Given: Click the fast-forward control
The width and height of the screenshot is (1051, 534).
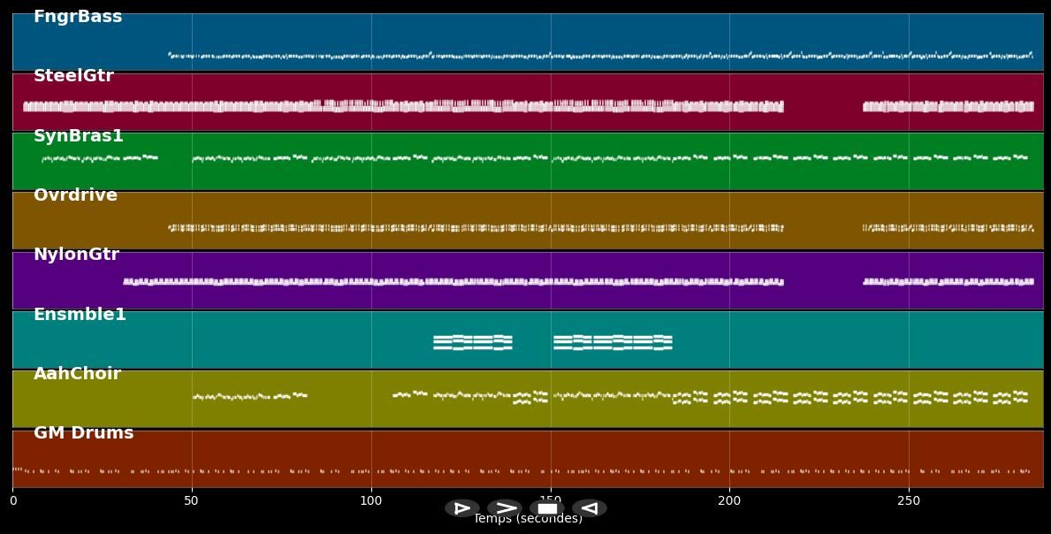Looking at the screenshot, I should [x=506, y=507].
